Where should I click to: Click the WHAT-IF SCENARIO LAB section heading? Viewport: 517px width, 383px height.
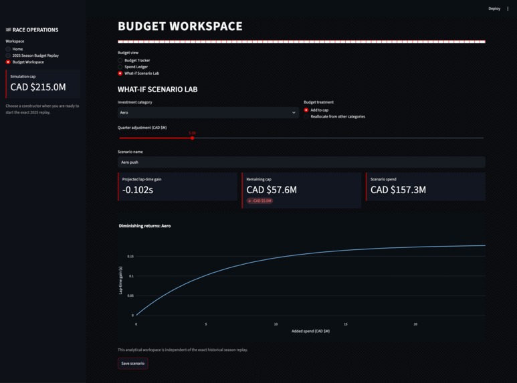tap(158, 90)
